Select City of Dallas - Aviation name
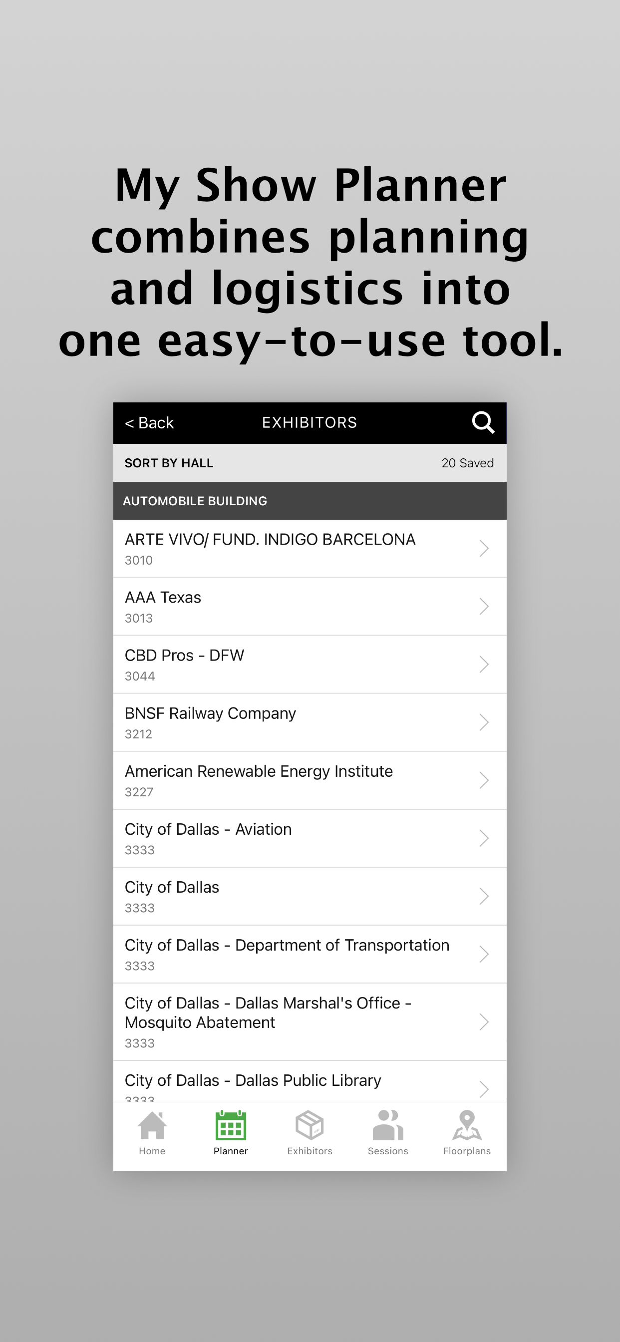620x1342 pixels. coord(208,829)
